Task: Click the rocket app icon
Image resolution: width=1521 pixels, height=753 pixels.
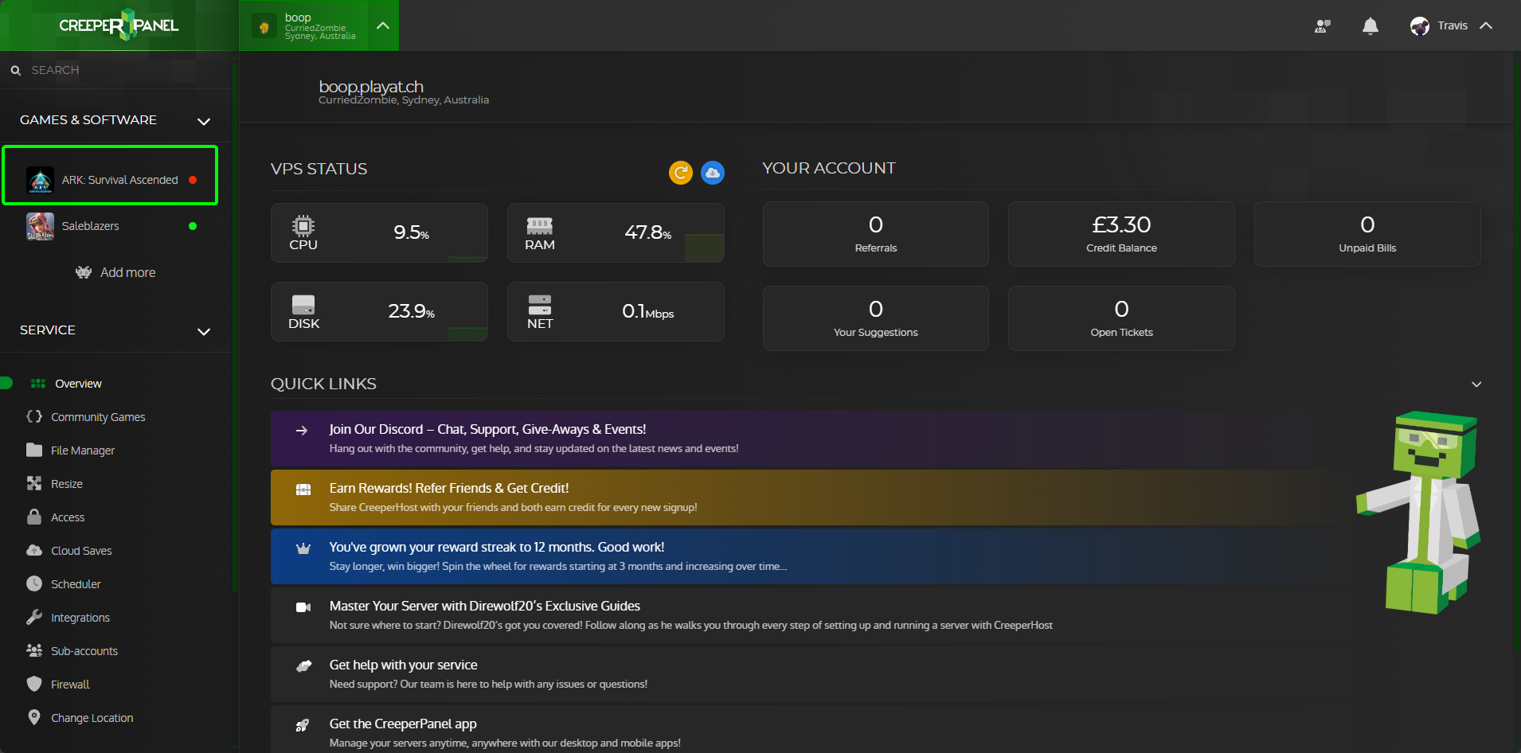Action: coord(303,725)
